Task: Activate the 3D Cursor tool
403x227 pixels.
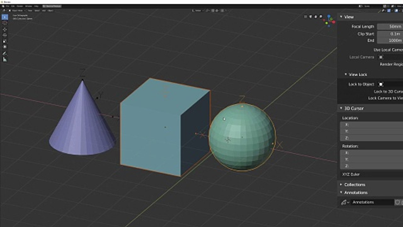Action: coord(5,23)
